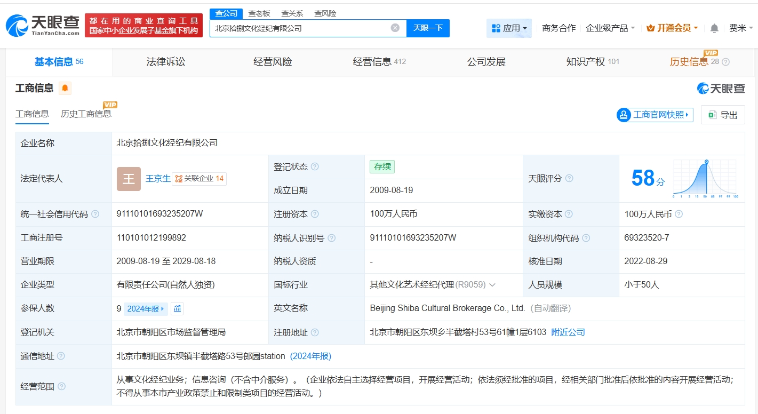
Task: Click help icon next to 注册地址
Action: 315,332
